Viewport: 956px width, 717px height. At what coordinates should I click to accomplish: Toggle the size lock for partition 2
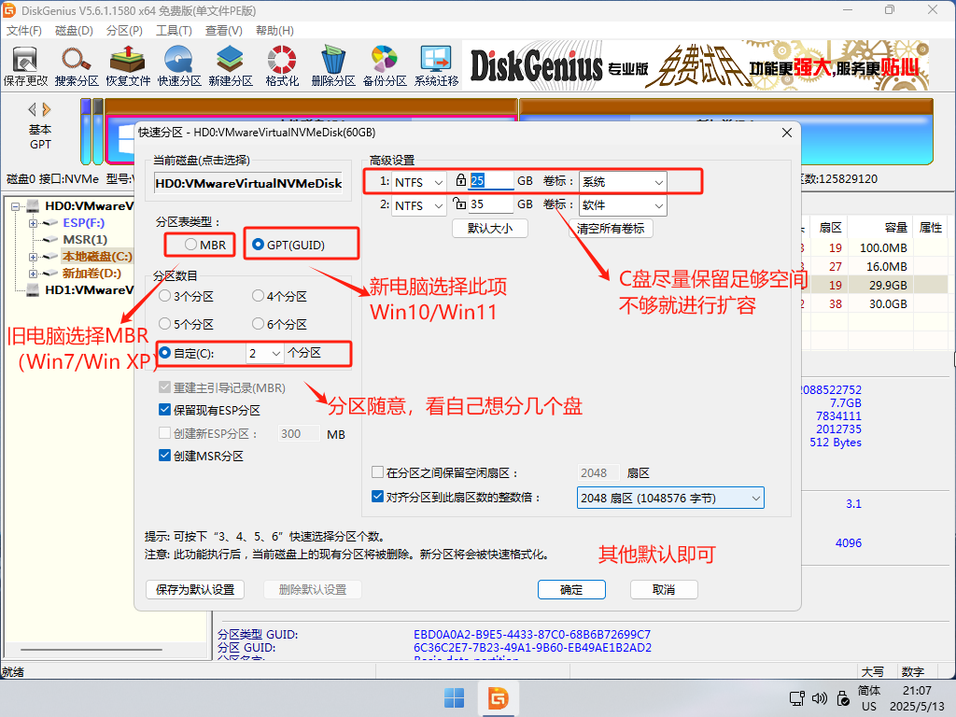[459, 203]
